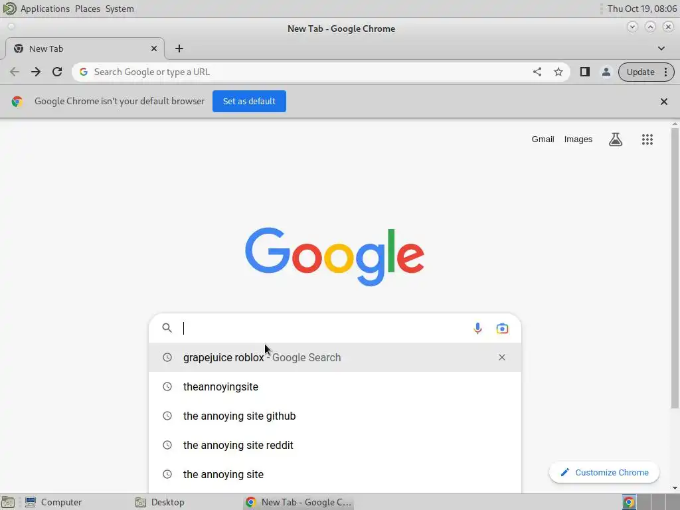Close the New Tab tab
Image resolution: width=680 pixels, height=510 pixels.
coord(153,48)
